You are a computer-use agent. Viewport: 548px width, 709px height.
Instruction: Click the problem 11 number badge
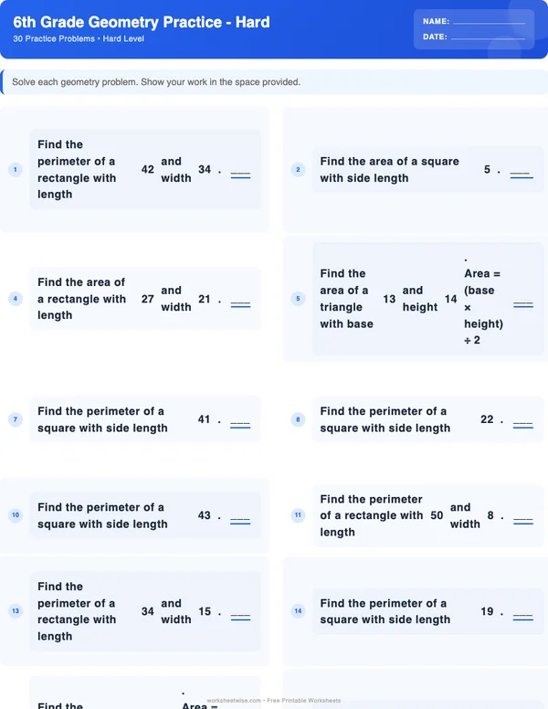298,515
